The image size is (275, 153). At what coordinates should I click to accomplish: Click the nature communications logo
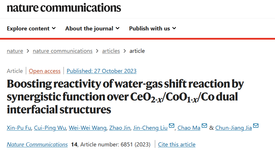[64, 8]
